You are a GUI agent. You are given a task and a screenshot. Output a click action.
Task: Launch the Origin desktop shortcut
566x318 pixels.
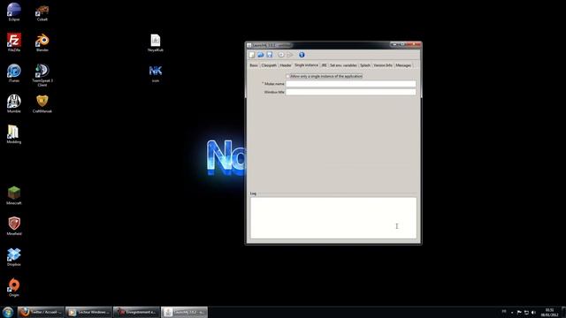tap(14, 287)
